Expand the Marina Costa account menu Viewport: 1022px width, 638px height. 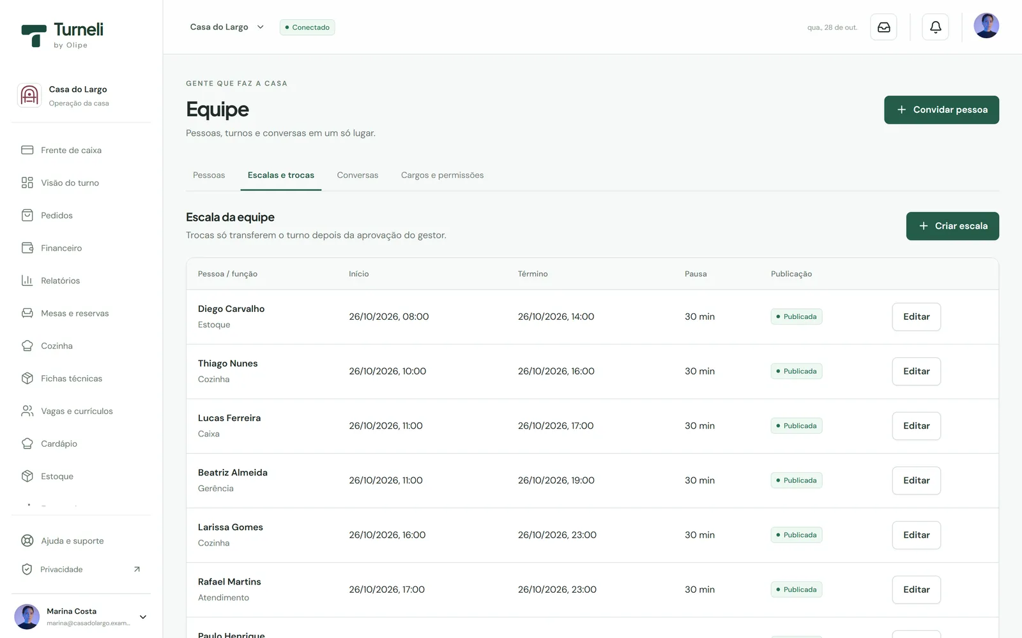click(x=143, y=617)
